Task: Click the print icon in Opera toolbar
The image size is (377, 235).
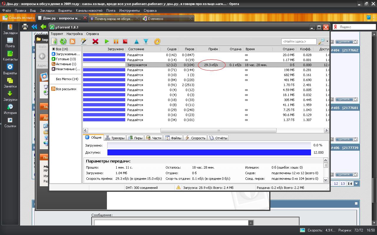Action: click(25, 27)
